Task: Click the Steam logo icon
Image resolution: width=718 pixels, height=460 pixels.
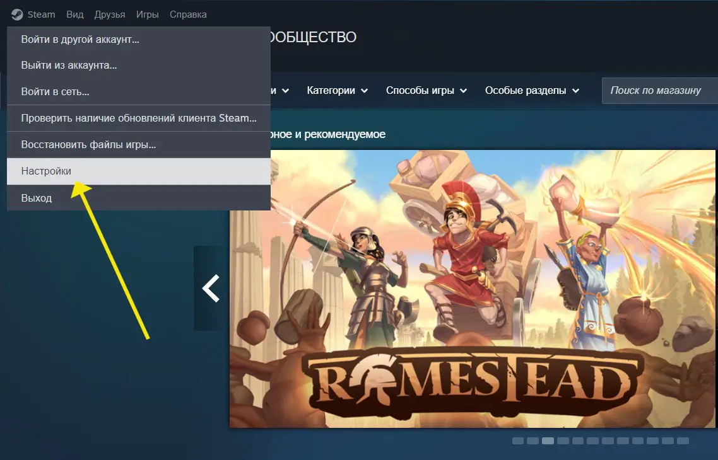Action: [17, 14]
